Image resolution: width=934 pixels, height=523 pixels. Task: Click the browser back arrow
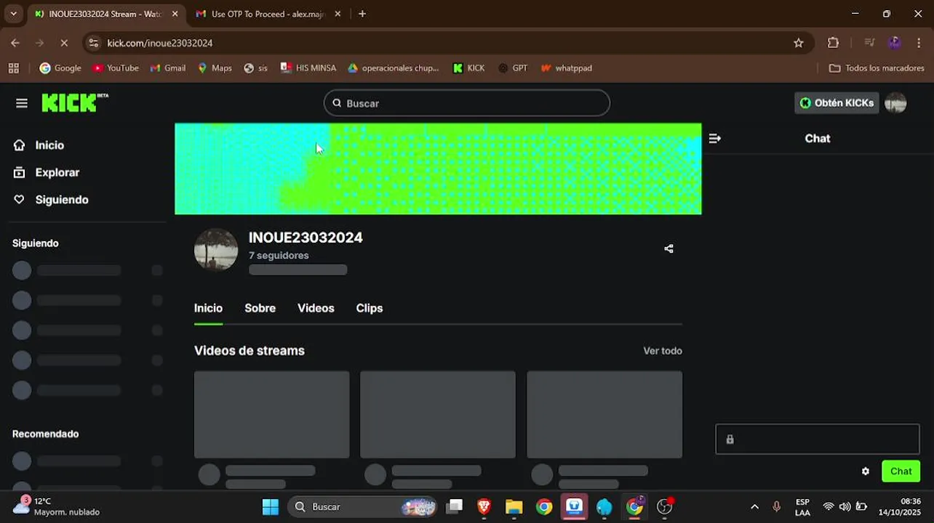(15, 43)
